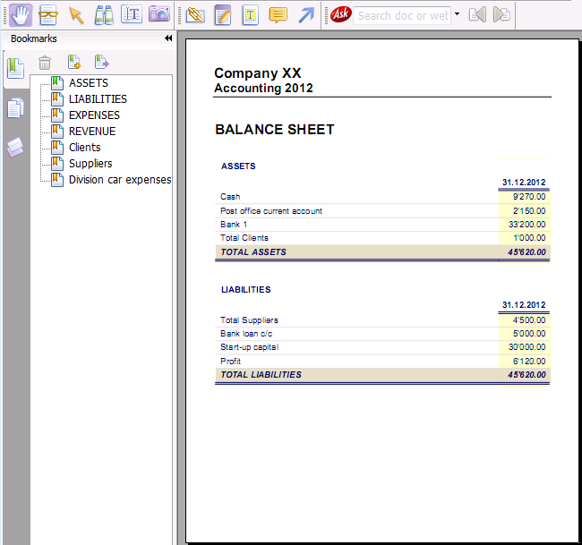Select the pencil note editing tool
The width and height of the screenshot is (582, 545).
[223, 15]
